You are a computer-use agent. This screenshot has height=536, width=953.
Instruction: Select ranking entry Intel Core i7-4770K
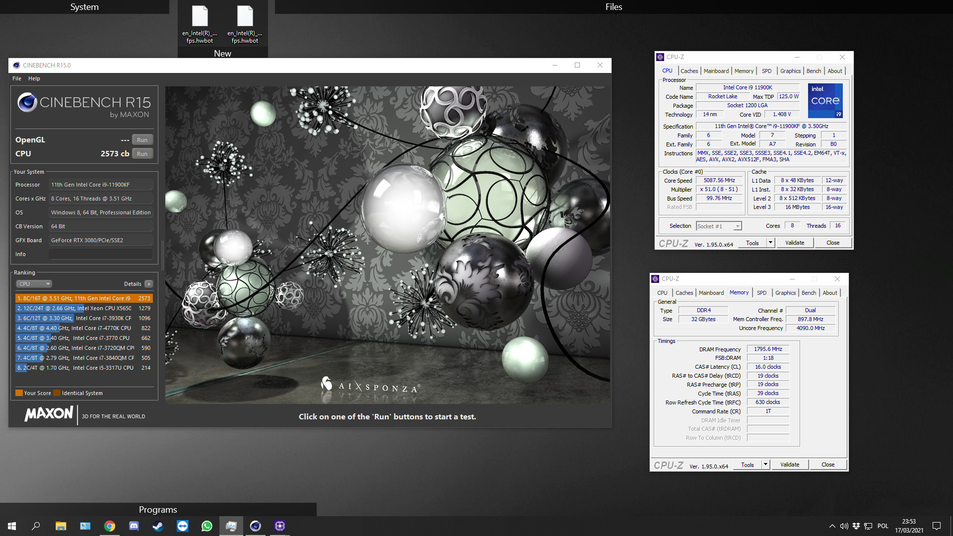84,328
